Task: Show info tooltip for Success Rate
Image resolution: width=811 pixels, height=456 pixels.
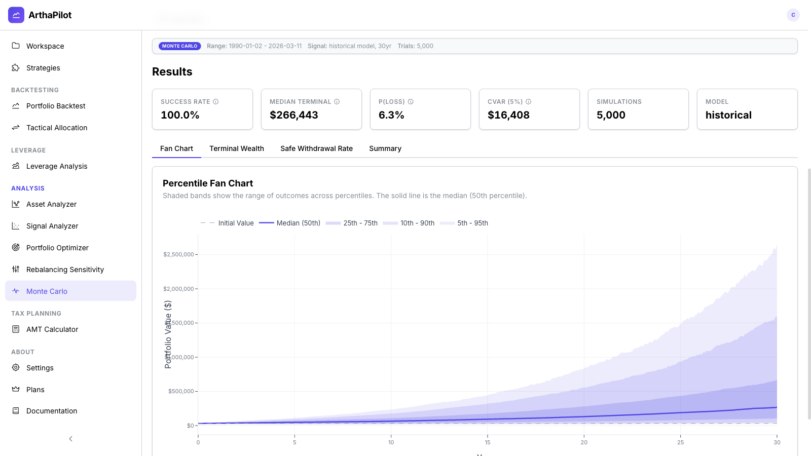Action: (216, 102)
